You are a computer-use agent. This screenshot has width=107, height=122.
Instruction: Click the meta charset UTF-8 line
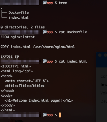pos(27,81)
